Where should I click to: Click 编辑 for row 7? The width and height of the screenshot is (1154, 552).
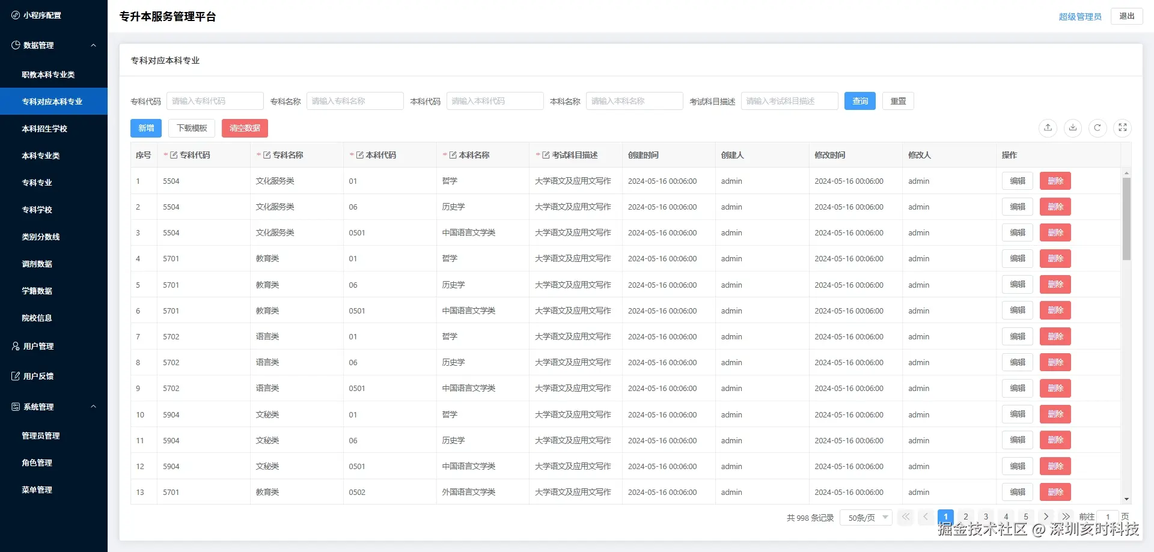click(x=1018, y=336)
